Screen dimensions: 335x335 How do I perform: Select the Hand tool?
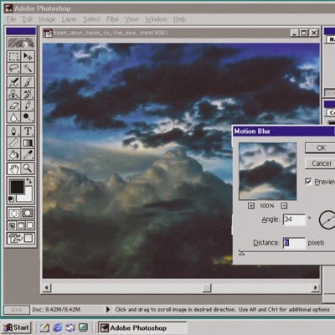13,168
